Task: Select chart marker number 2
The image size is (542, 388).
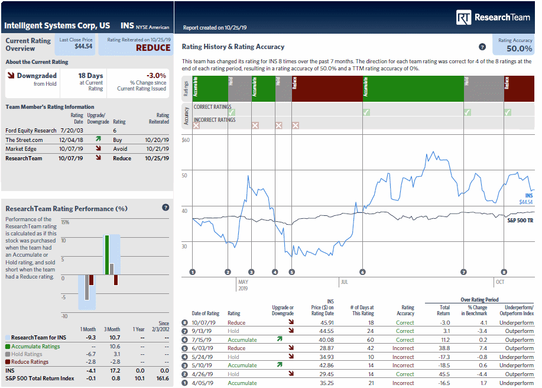Action: pos(228,272)
